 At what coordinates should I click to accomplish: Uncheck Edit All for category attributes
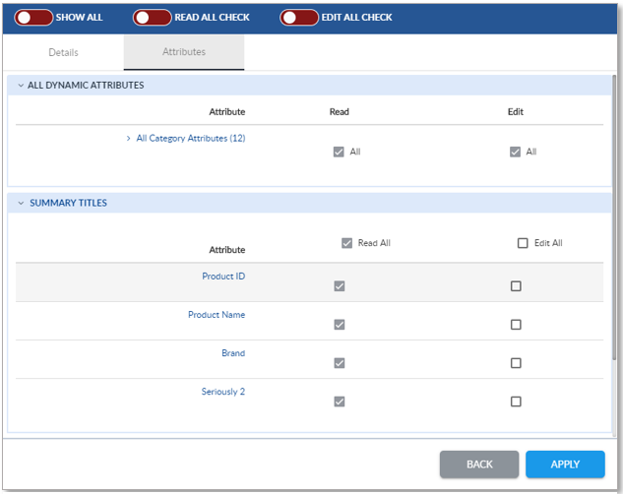515,153
